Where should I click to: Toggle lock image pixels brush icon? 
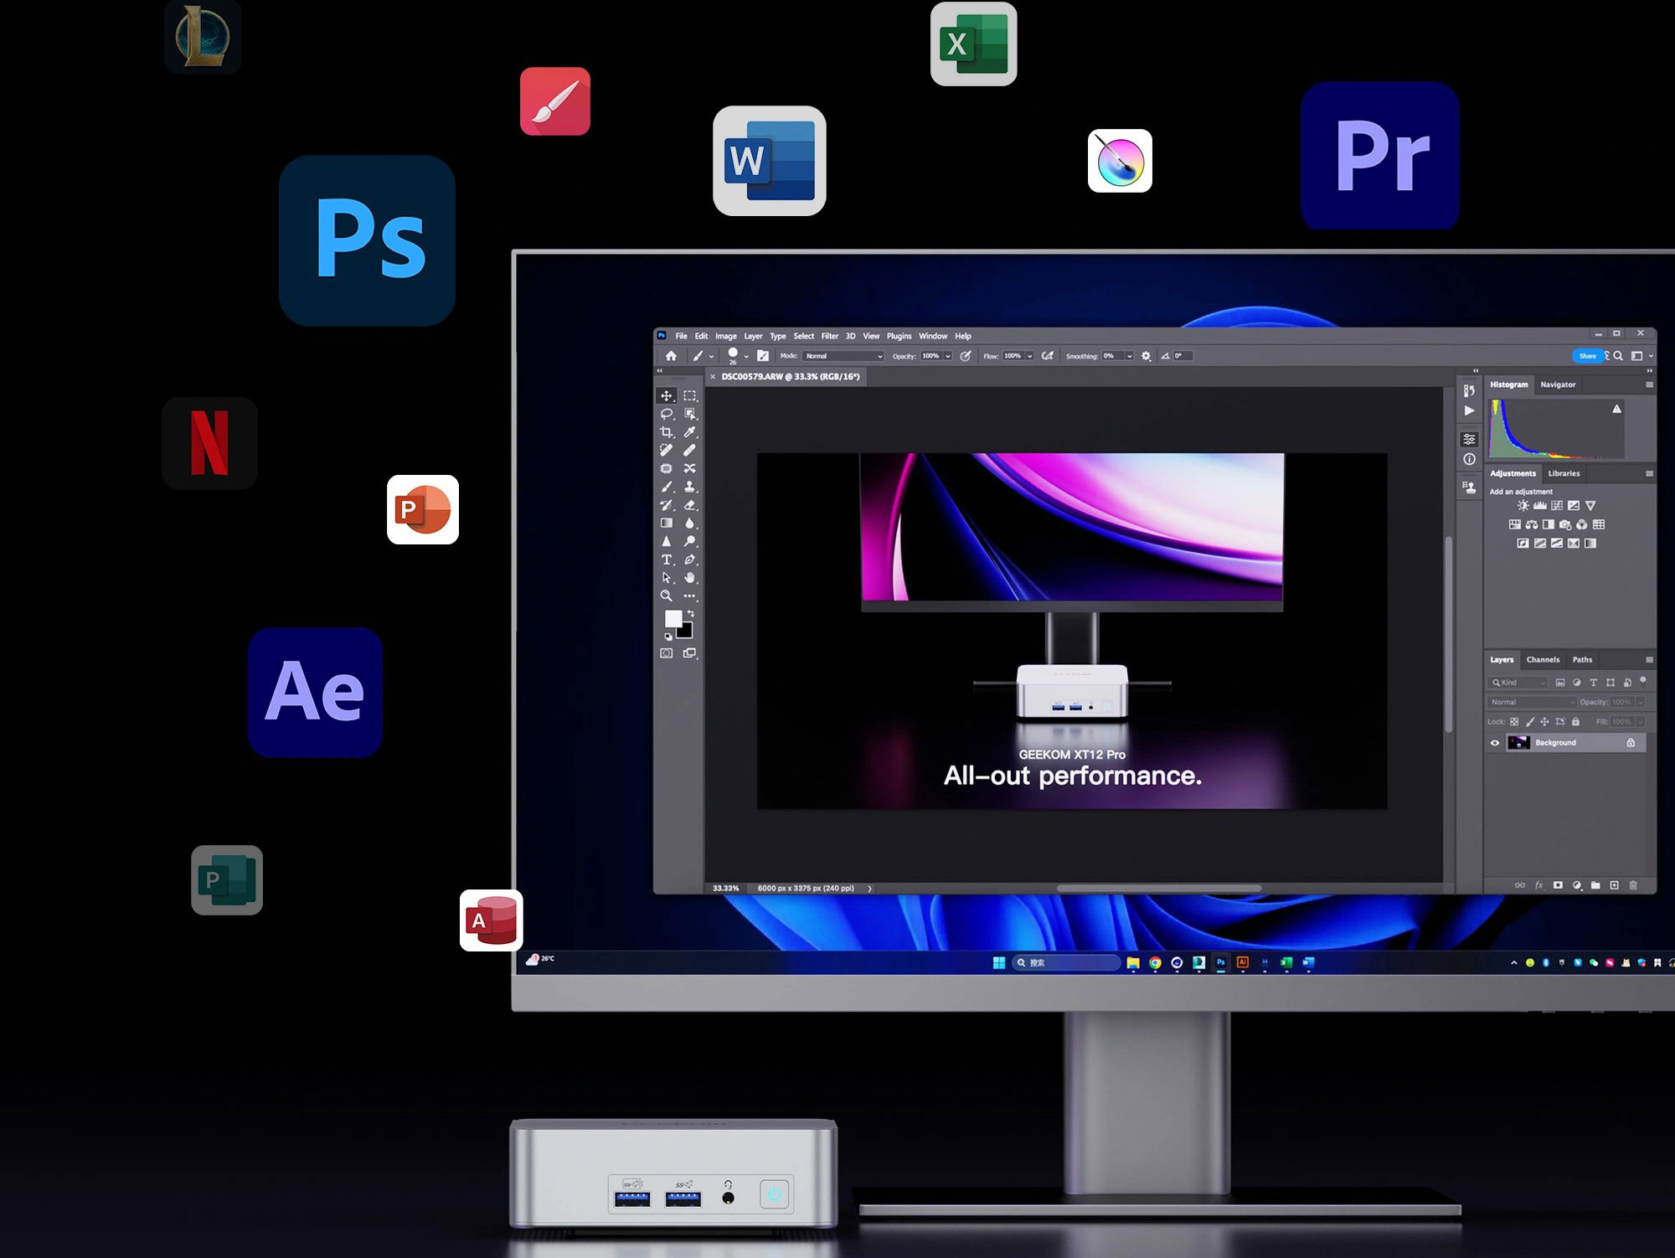pos(1530,722)
